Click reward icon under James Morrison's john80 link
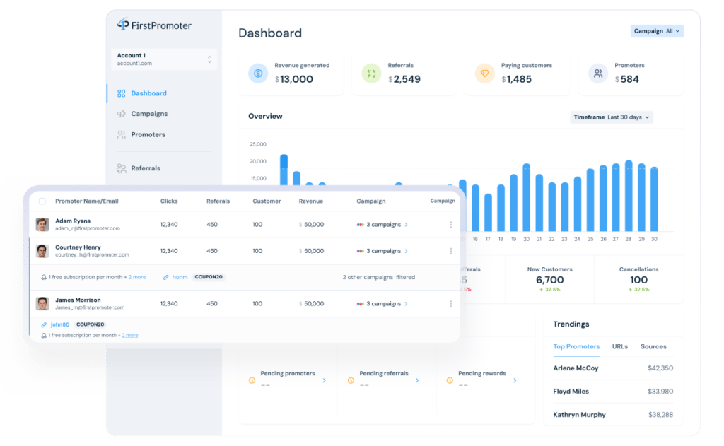The image size is (724, 446). [x=44, y=336]
